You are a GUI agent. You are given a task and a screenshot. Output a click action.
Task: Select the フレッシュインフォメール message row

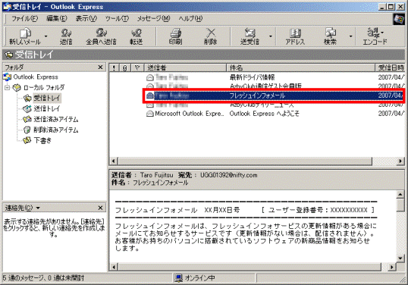[x=274, y=96]
